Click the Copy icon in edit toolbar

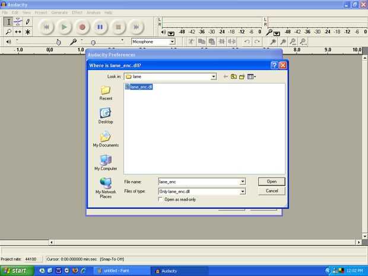click(201, 42)
